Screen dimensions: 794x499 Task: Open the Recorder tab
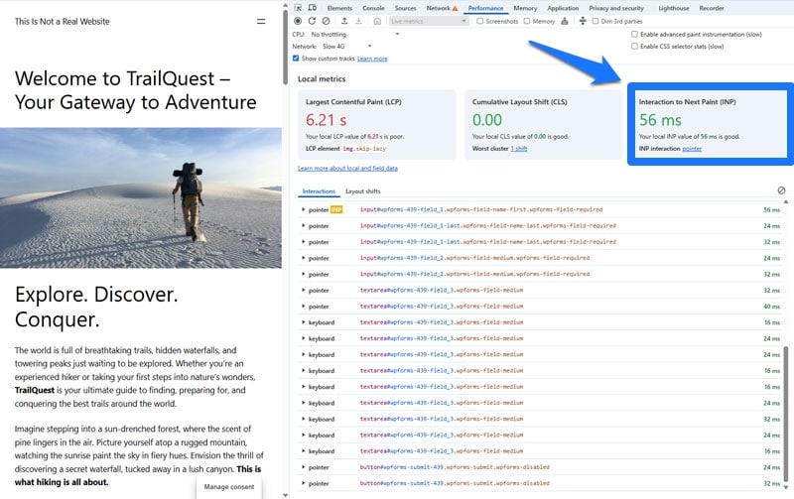click(x=712, y=8)
